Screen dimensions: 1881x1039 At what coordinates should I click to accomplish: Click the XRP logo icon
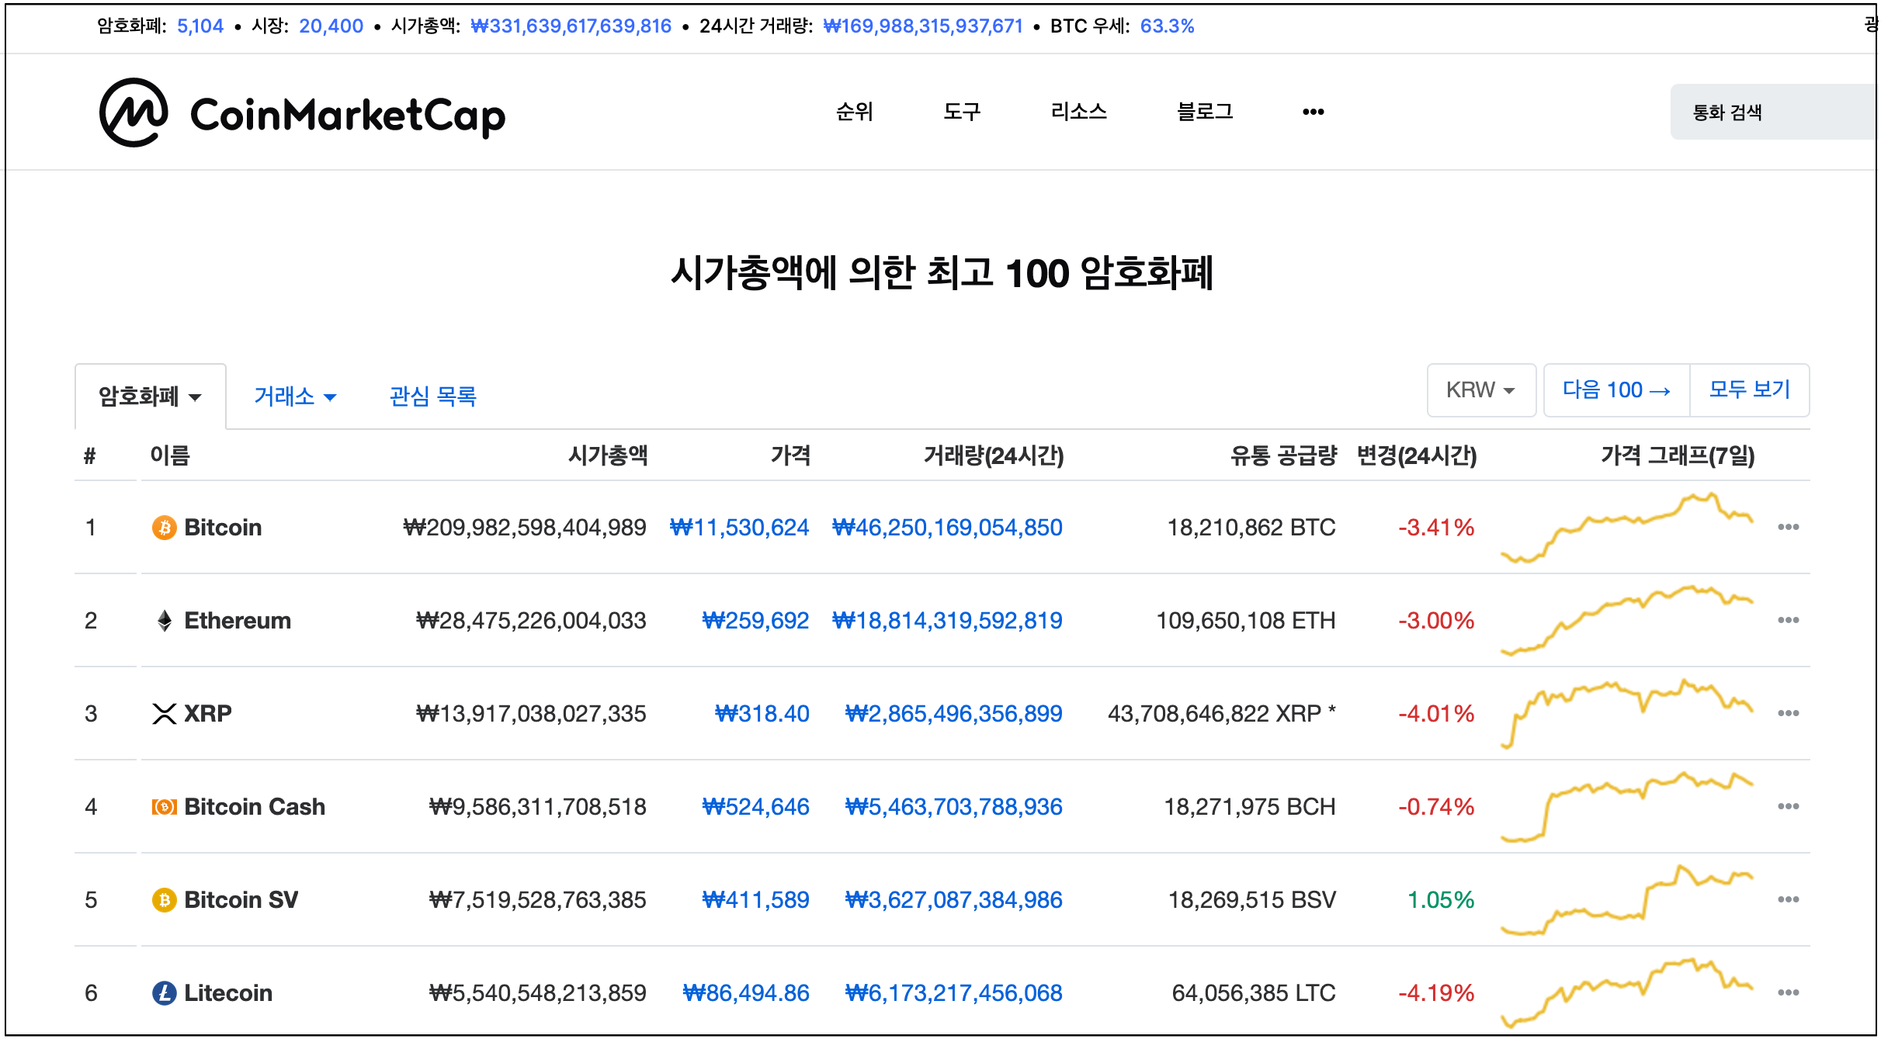tap(164, 714)
